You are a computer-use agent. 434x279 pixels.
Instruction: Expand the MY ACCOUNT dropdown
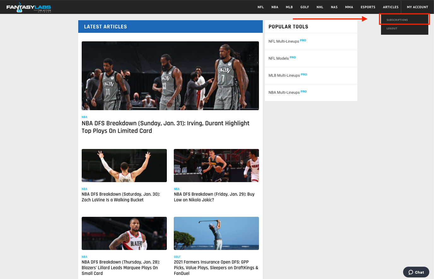coord(418,7)
